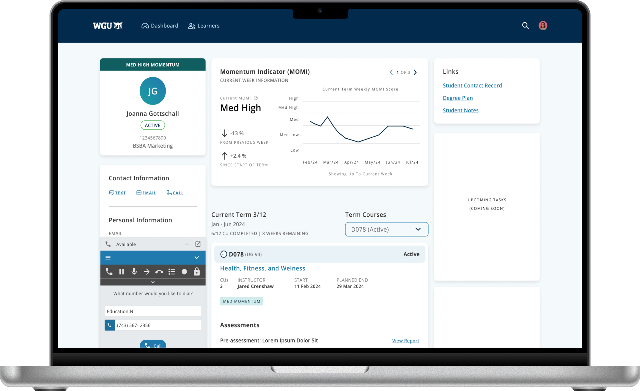Viewport: 640px width, 391px height.
Task: Toggle call recording with the circle icon
Action: point(184,272)
